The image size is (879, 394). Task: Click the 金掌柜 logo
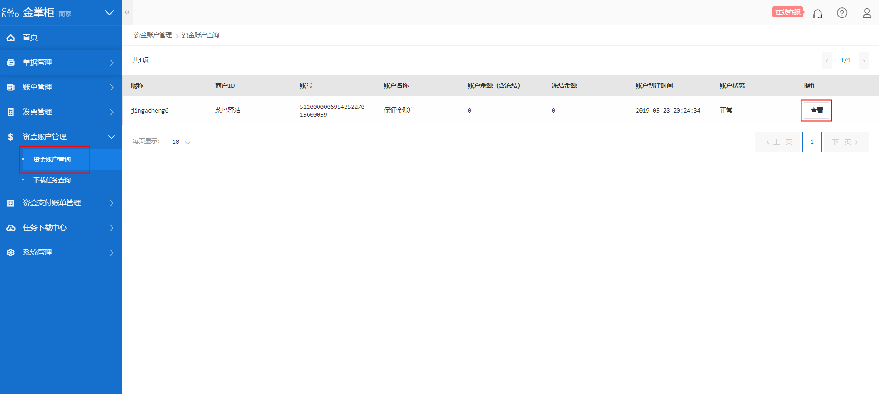click(37, 12)
